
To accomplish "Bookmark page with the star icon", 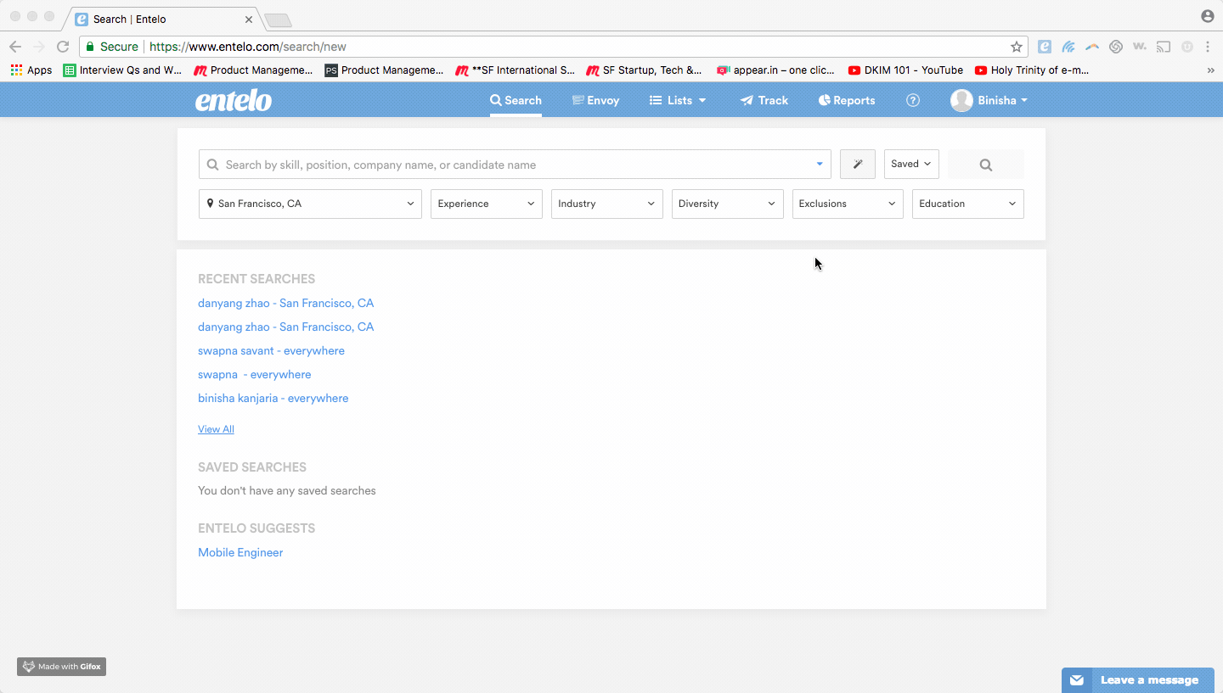I will tap(1016, 47).
